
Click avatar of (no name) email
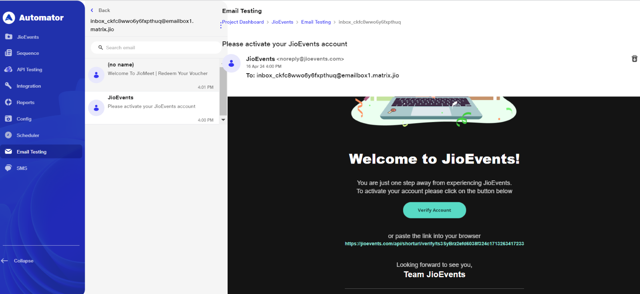tap(96, 75)
